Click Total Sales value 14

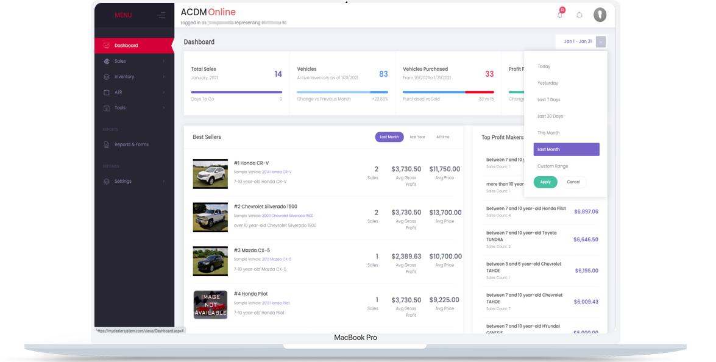[278, 74]
